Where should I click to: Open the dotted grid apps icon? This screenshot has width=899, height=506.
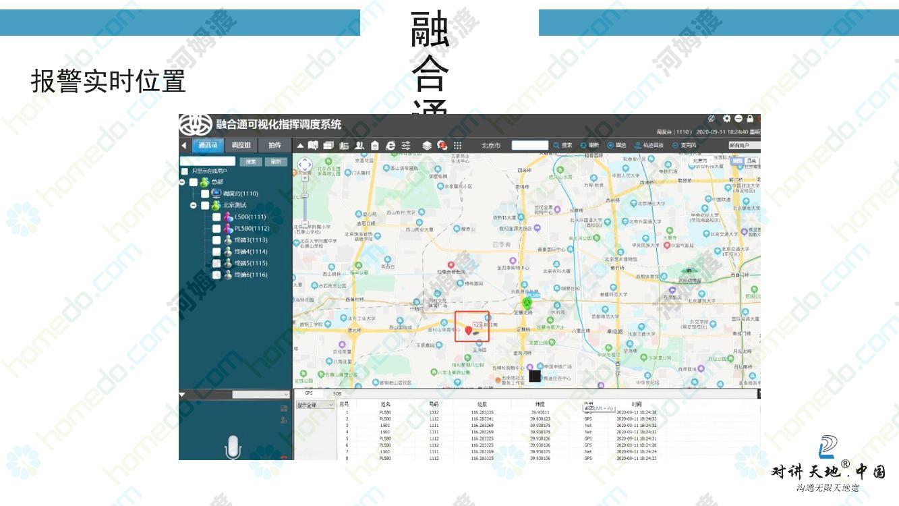pos(458,145)
